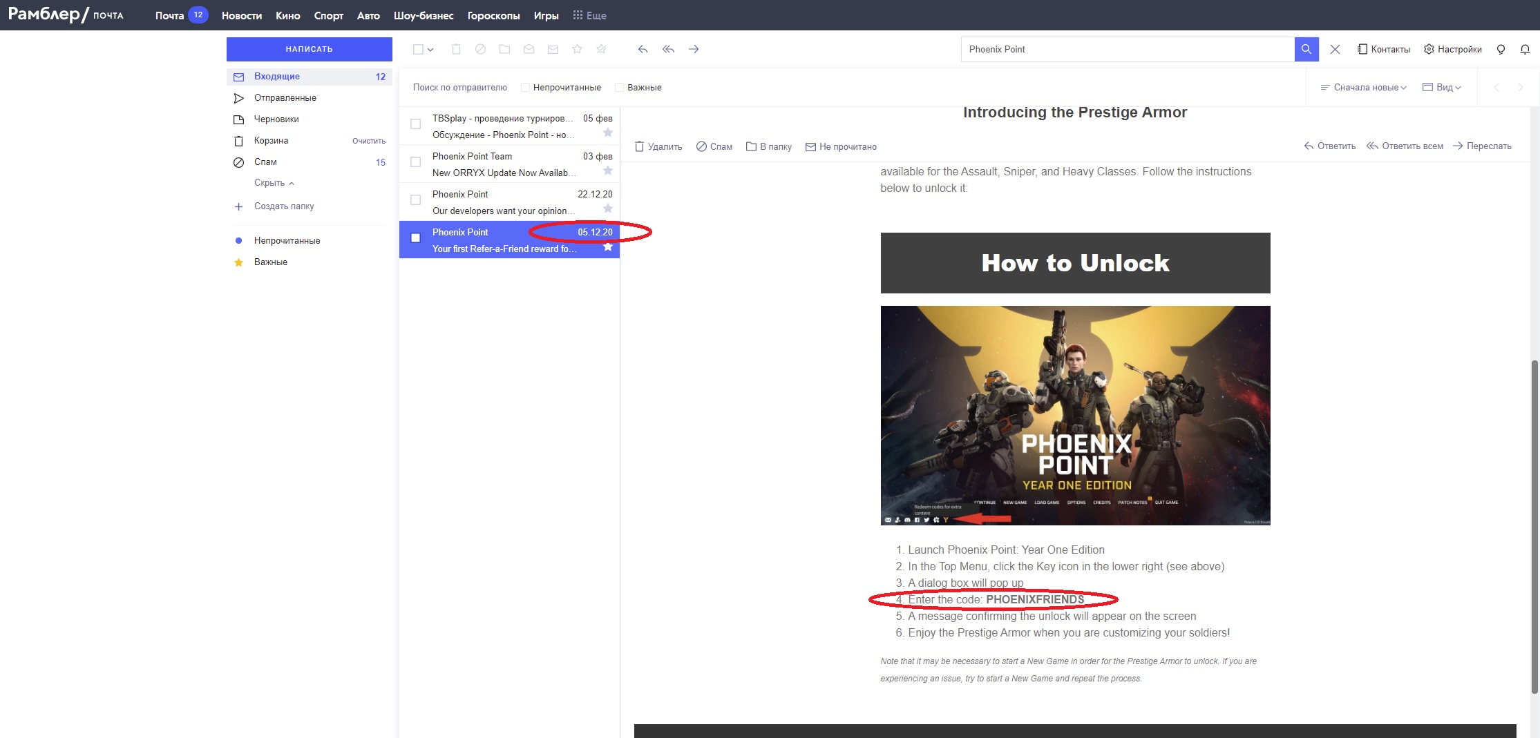Image resolution: width=1540 pixels, height=738 pixels.
Task: Go to next message with right chevron
Action: [1520, 88]
